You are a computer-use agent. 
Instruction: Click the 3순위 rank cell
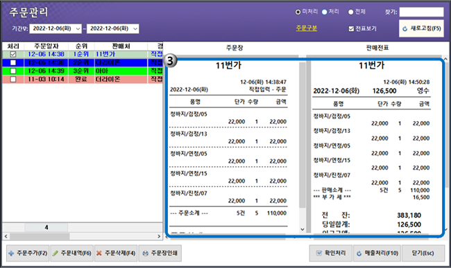pos(81,71)
